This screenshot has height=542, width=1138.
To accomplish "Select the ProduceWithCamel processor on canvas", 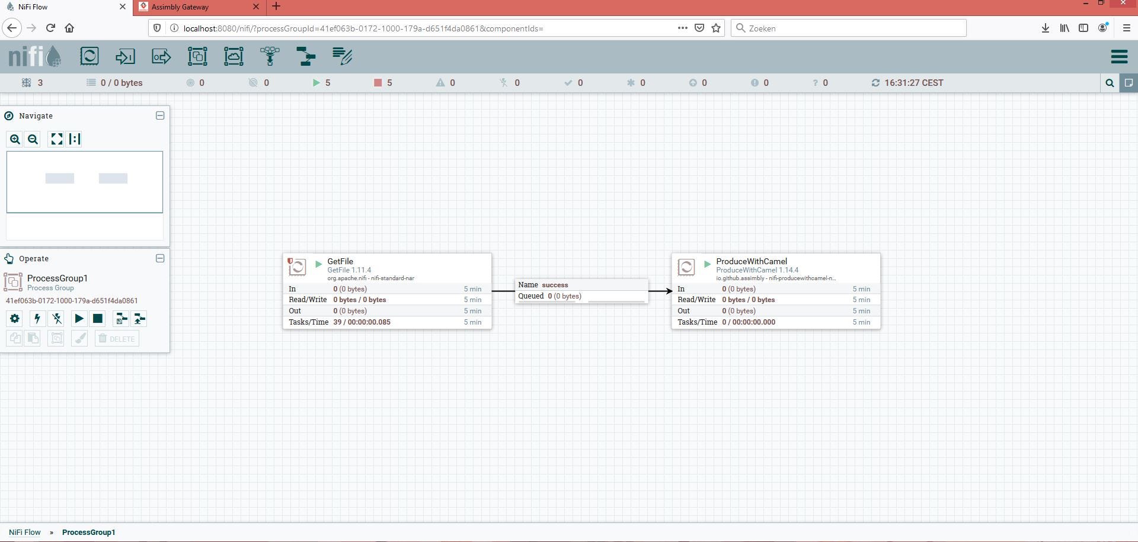I will coord(776,291).
